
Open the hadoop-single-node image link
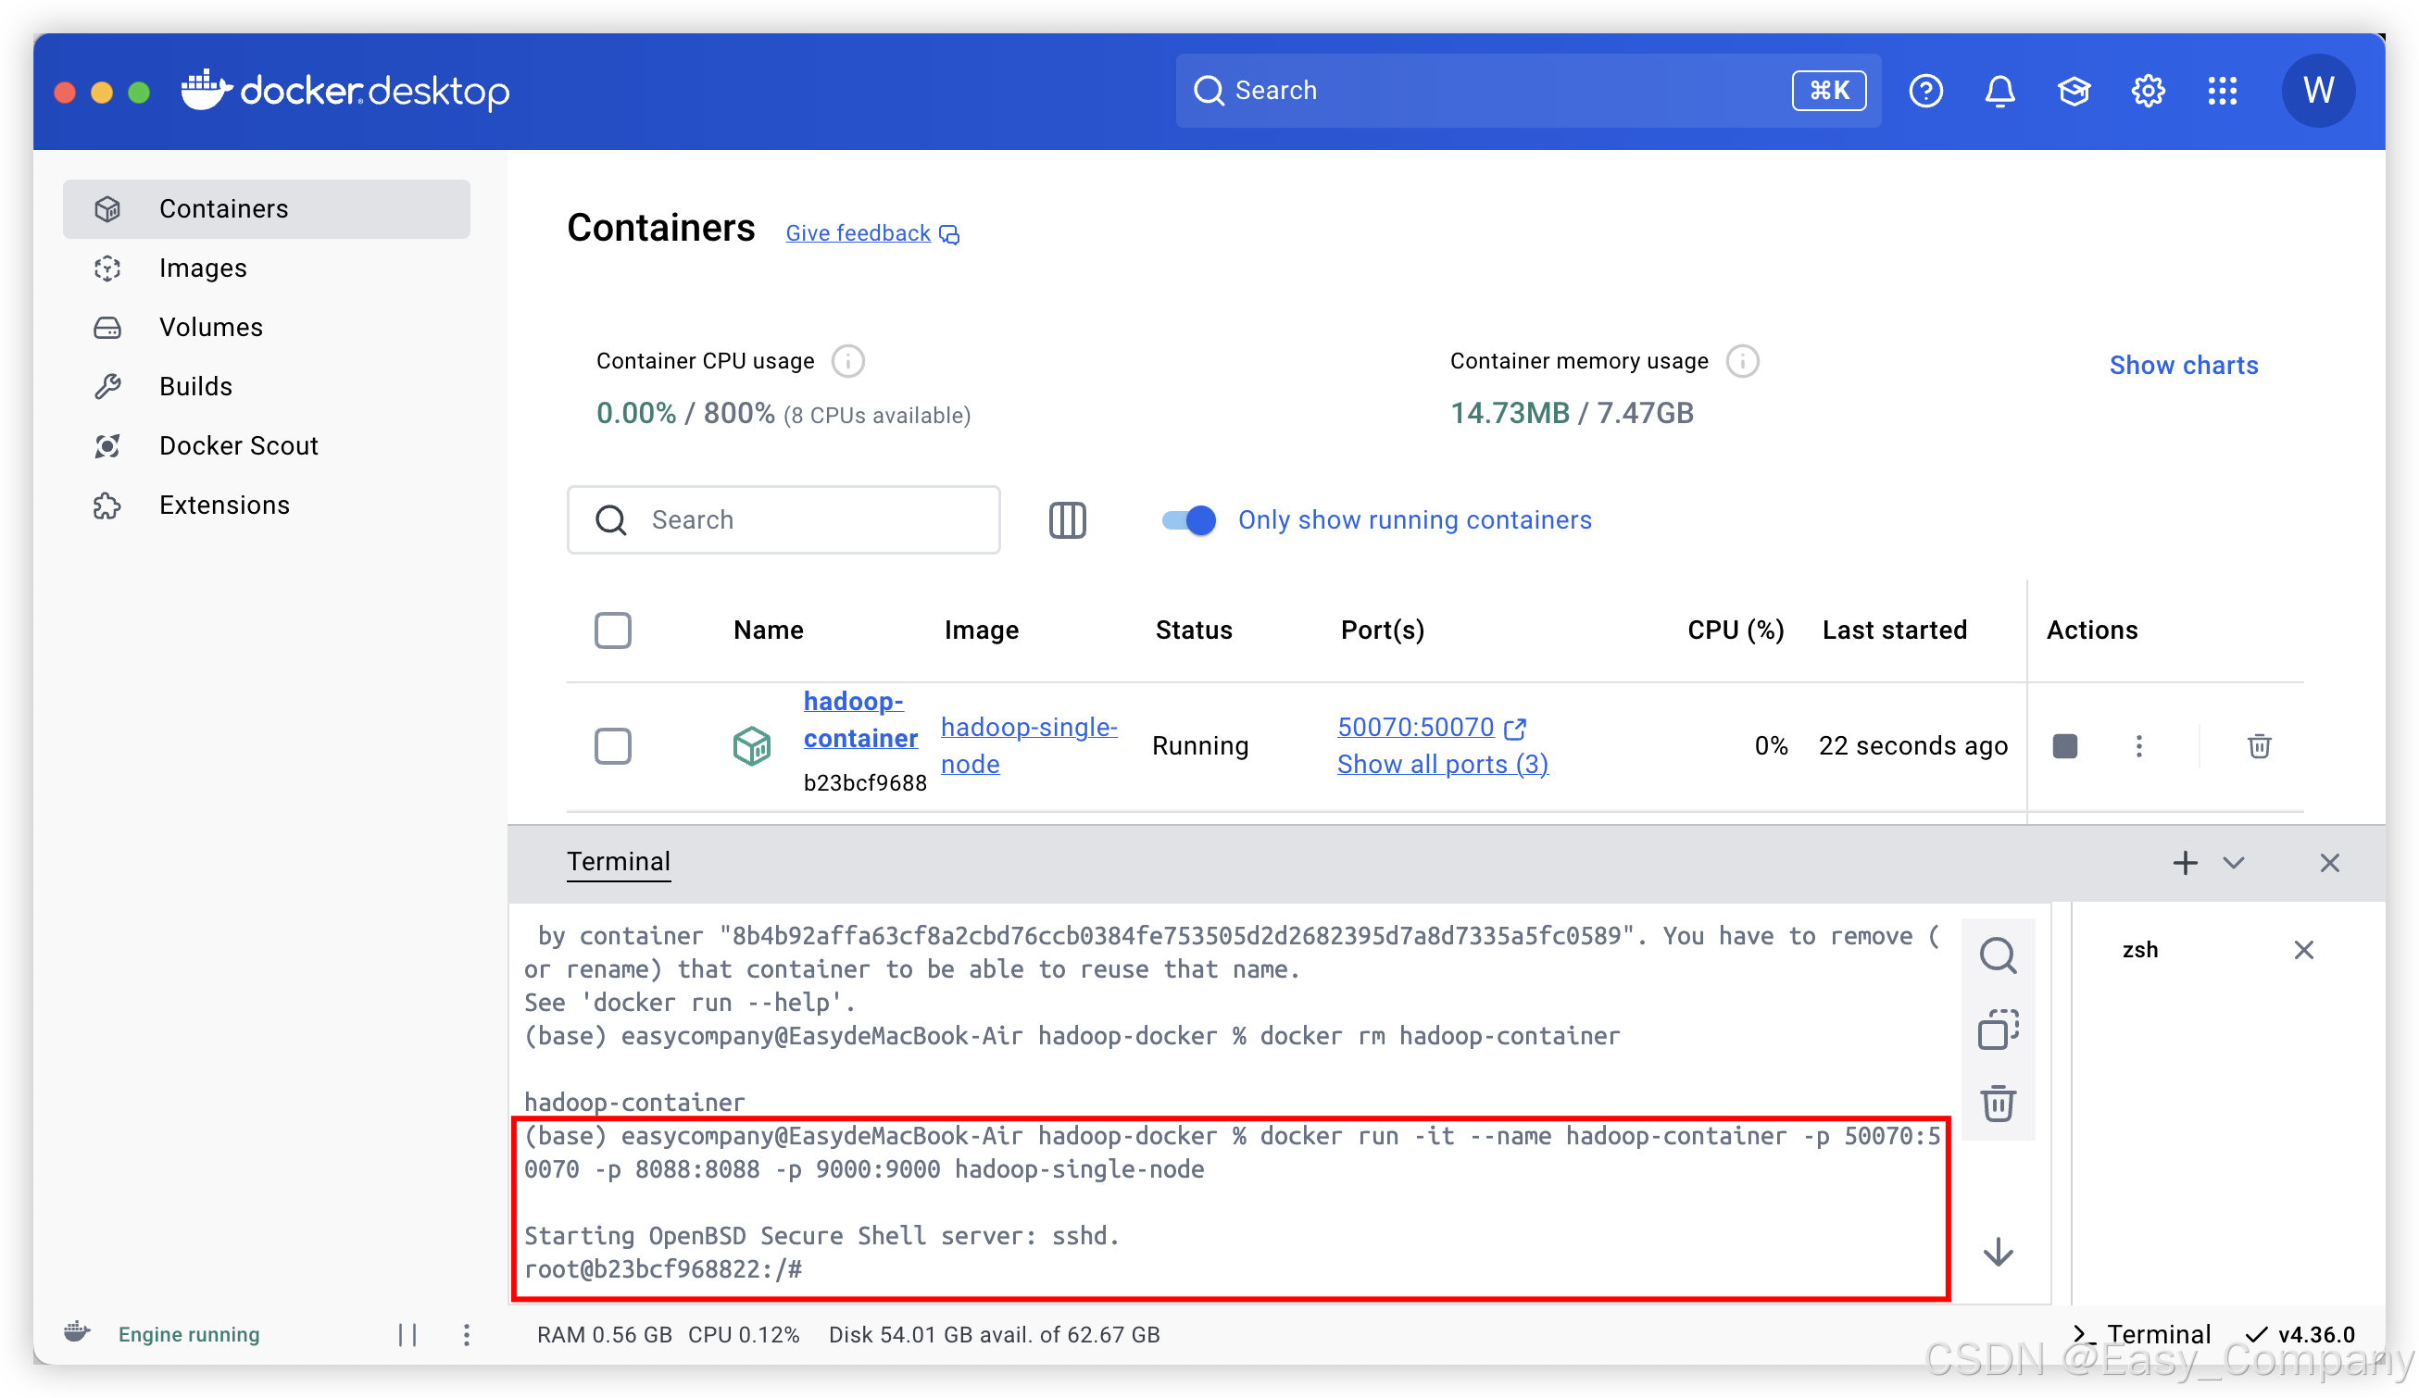[x=1028, y=744]
